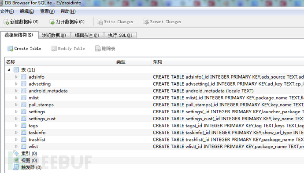Viewport: 304px width, 173px height.
Task: Select the taskinfo table name
Action: (x=37, y=133)
